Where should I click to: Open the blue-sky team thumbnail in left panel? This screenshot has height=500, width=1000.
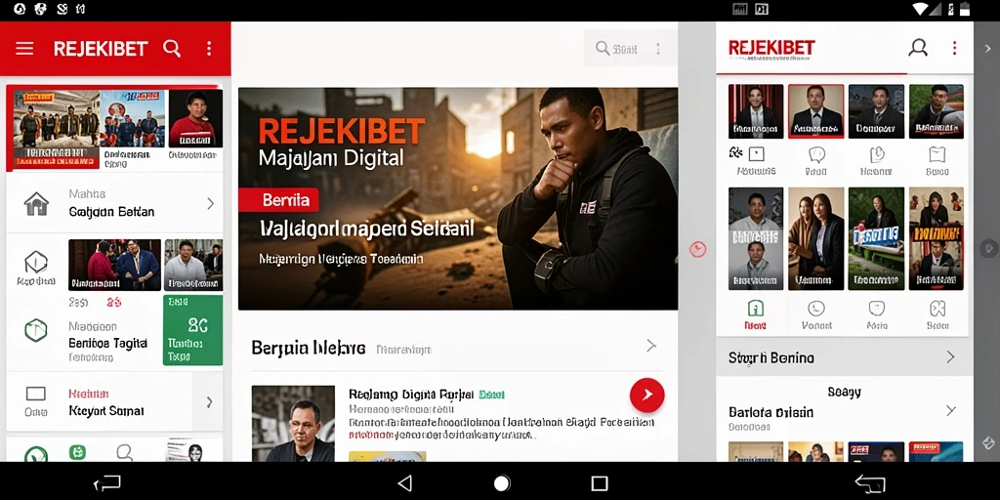click(133, 118)
